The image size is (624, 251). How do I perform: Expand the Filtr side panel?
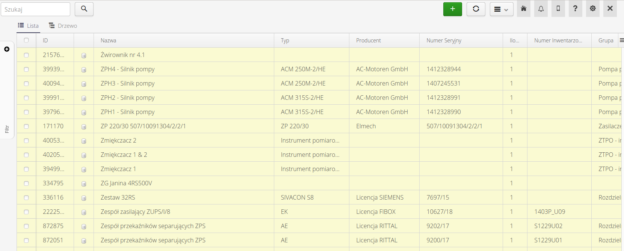click(7, 49)
